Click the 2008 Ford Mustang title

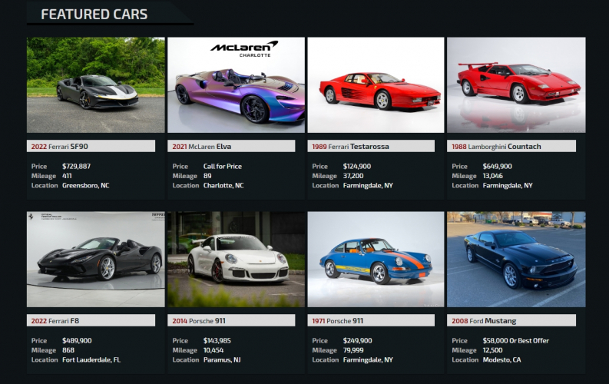[484, 321]
